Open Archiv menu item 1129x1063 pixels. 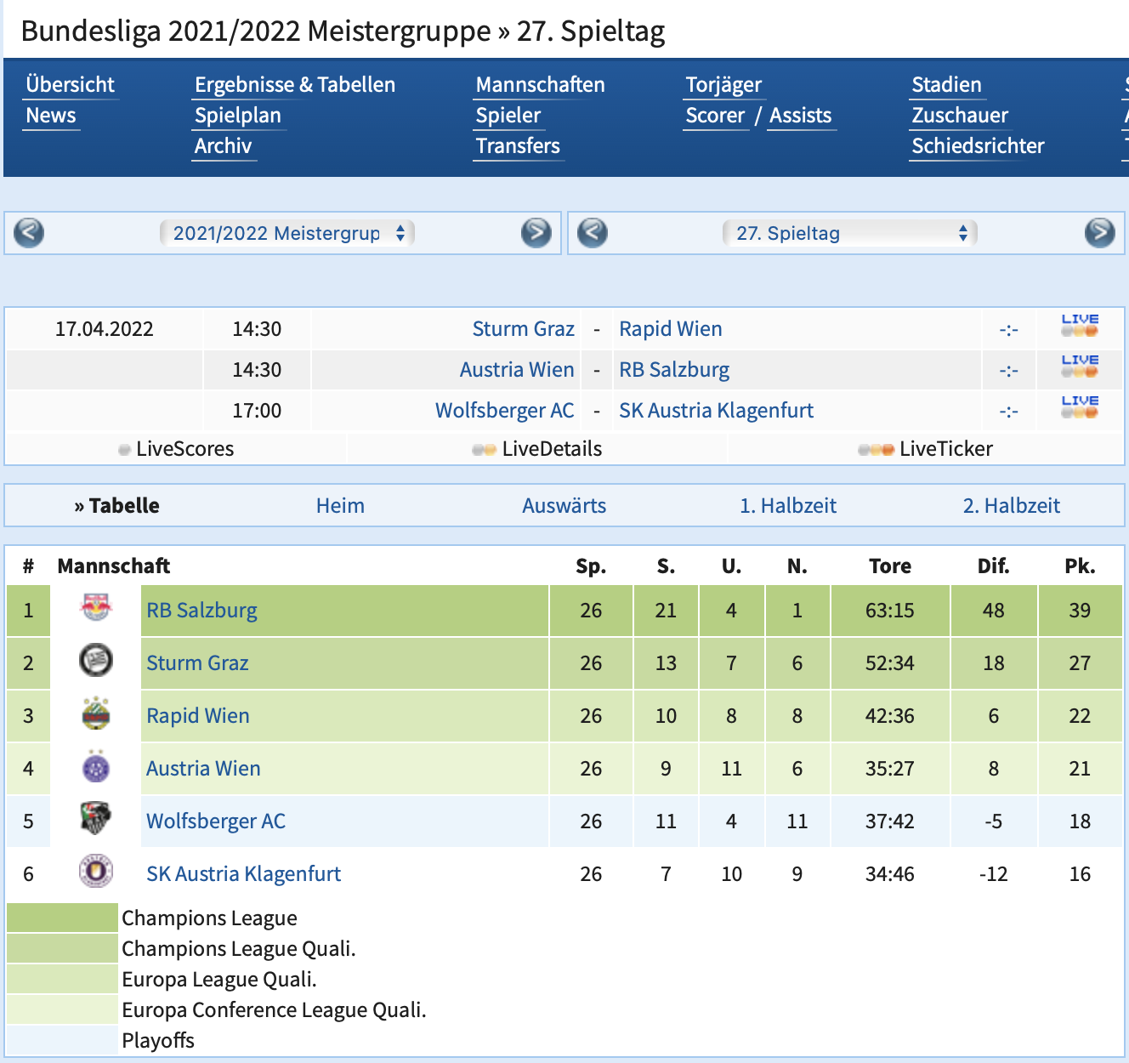pos(223,146)
